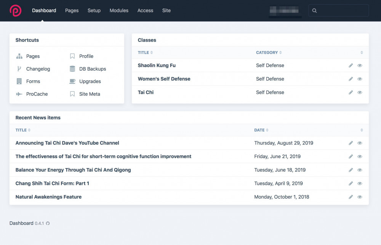This screenshot has width=381, height=245.
Task: Open the Setup menu in navigation bar
Action: pos(94,11)
